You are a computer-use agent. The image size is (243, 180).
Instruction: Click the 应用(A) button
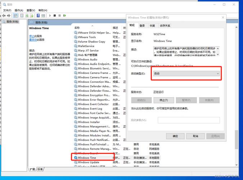coord(215,136)
